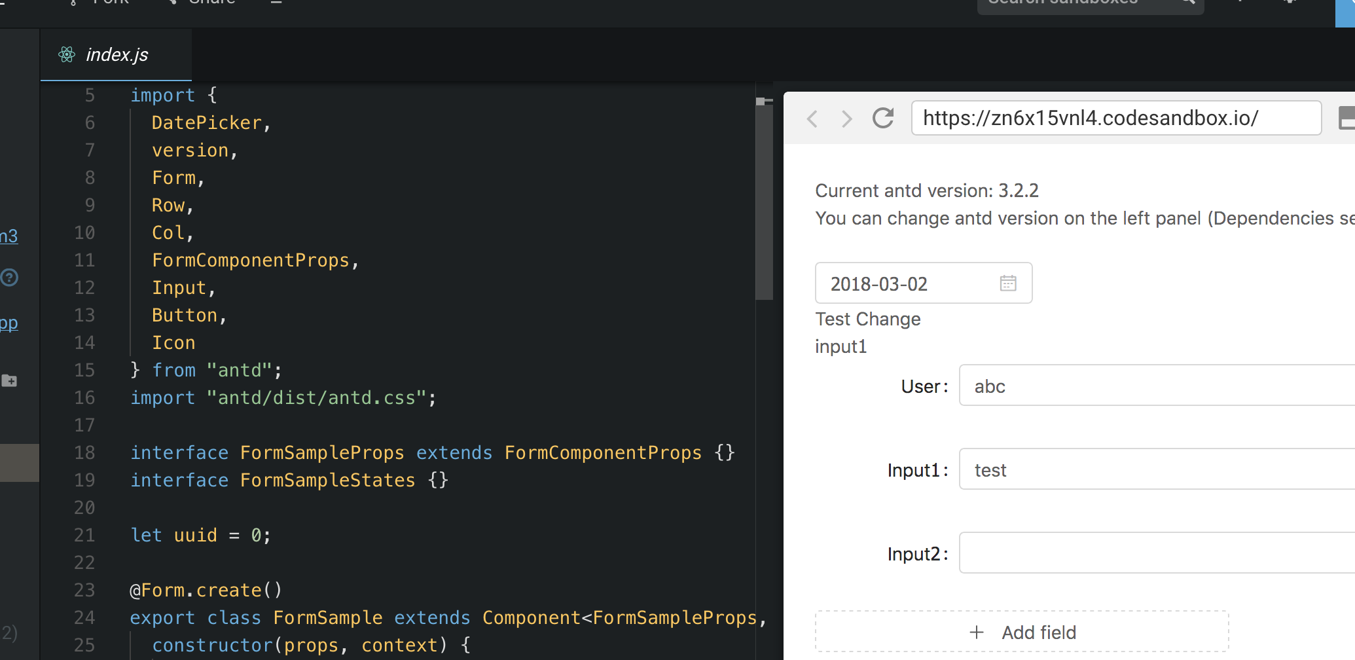Image resolution: width=1355 pixels, height=660 pixels.
Task: Click the Share icon in the toolbar
Action: point(172,3)
